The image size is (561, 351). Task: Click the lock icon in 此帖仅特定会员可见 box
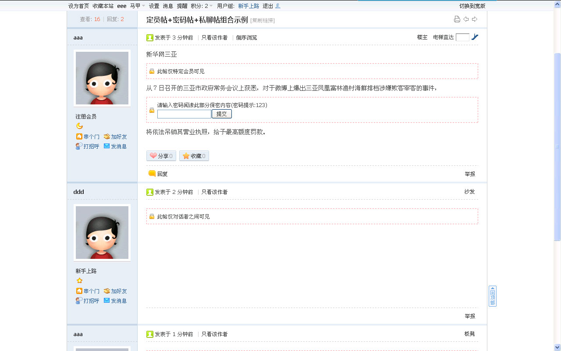[152, 71]
